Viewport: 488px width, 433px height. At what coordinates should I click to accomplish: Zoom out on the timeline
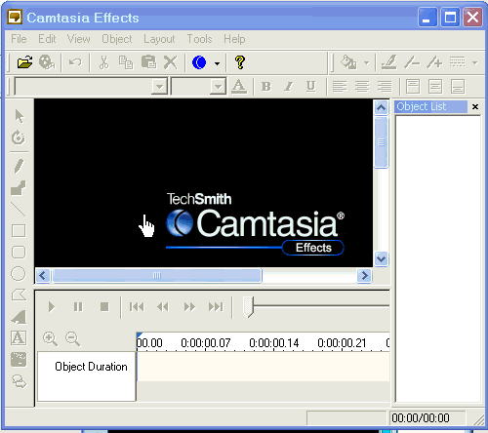[x=72, y=338]
